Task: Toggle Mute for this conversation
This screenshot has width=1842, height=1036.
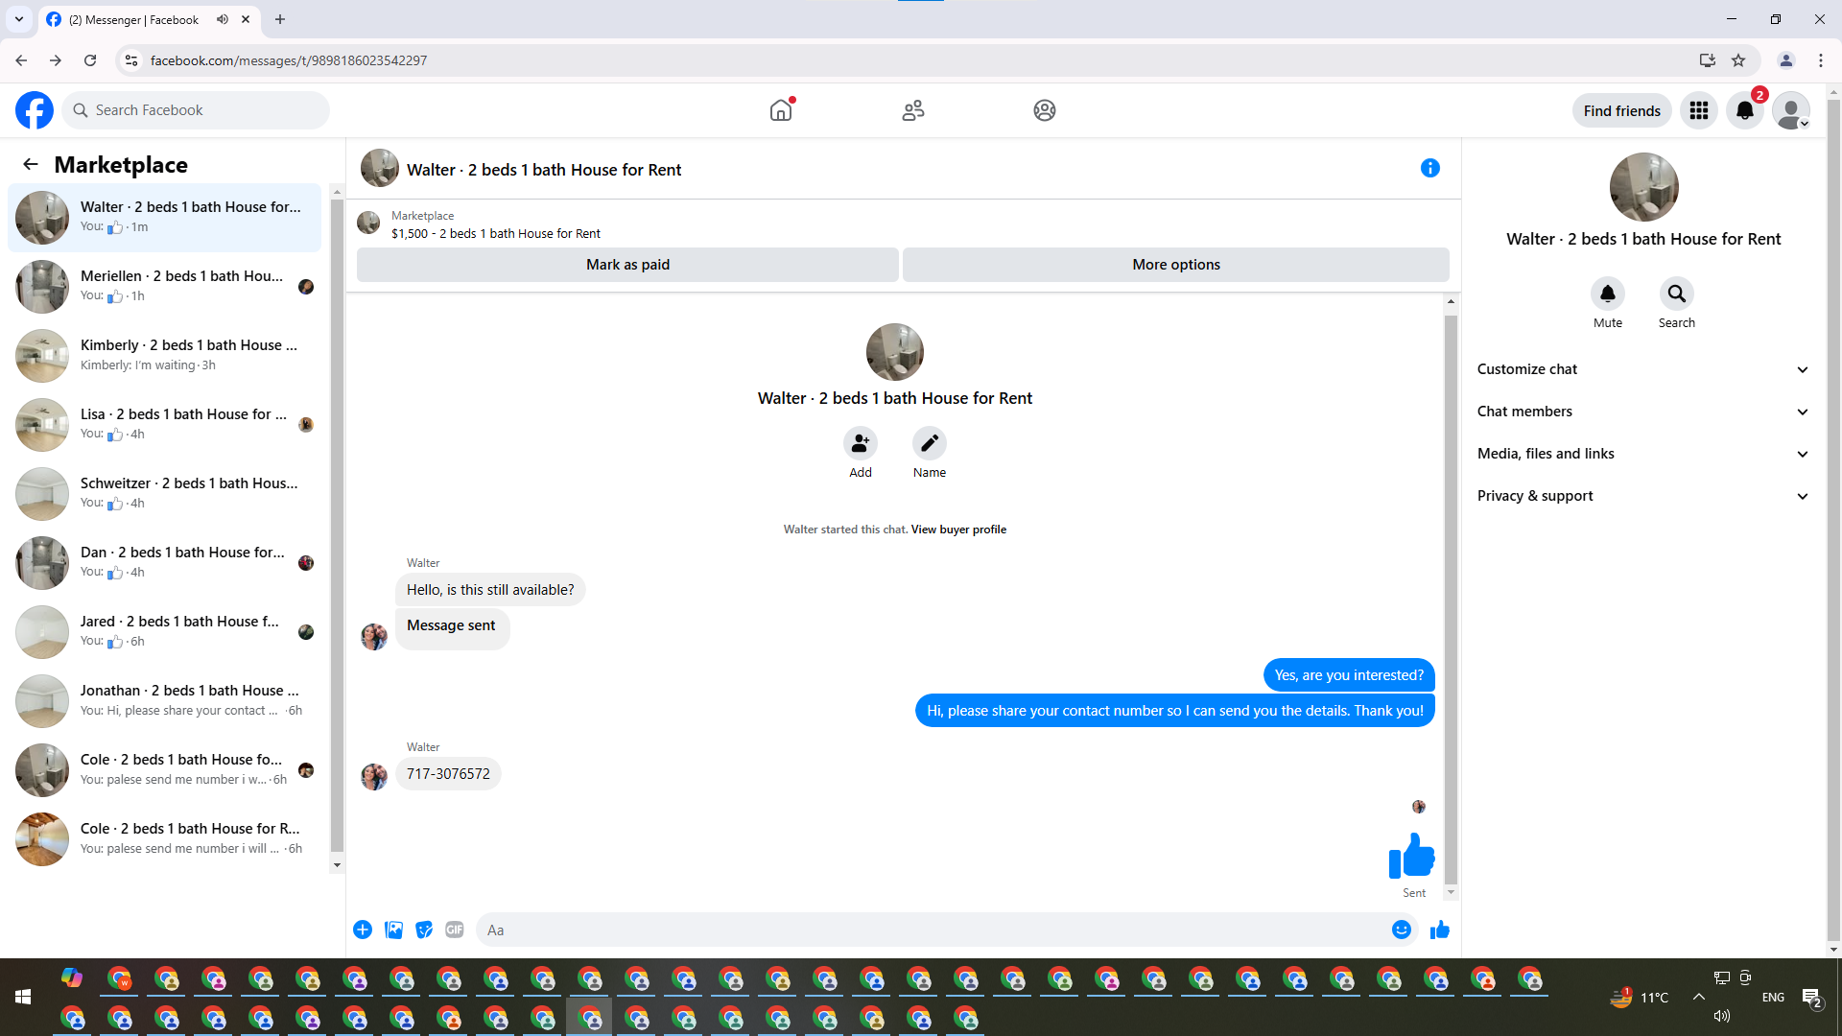Action: point(1607,294)
